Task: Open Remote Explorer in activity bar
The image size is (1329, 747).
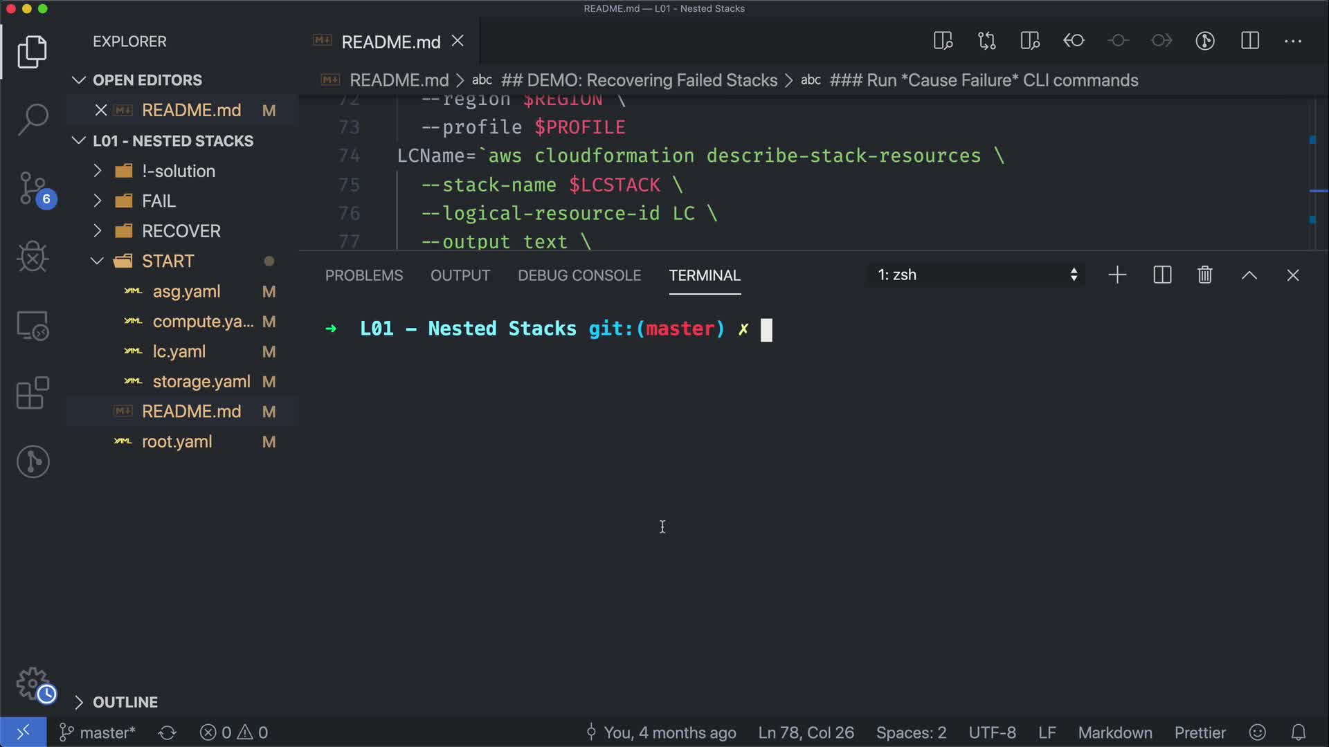Action: [33, 325]
